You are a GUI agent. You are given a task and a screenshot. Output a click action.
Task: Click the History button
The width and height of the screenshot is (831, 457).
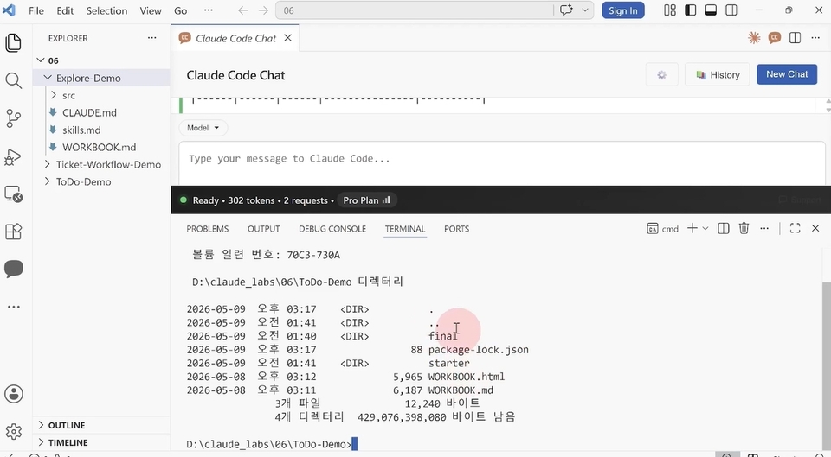pyautogui.click(x=718, y=74)
